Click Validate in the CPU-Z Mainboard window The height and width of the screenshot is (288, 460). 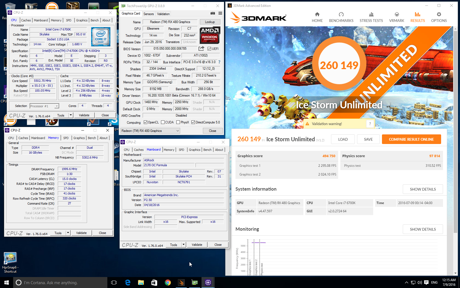tap(197, 245)
